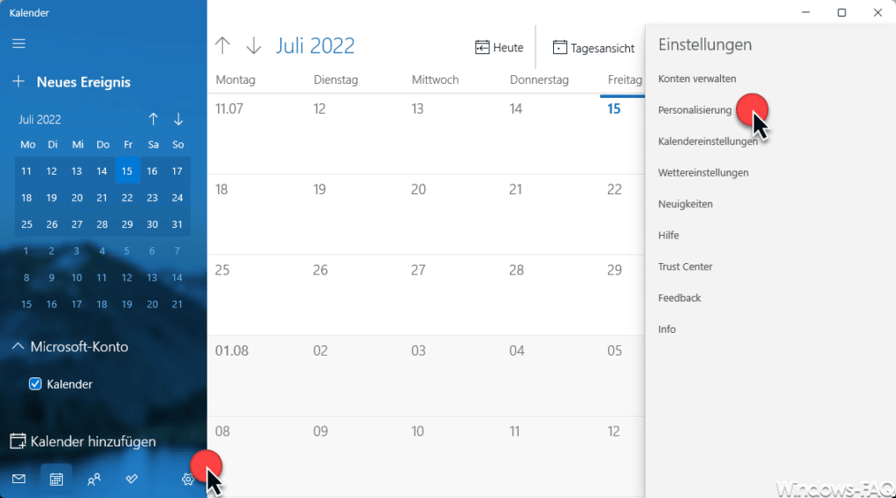Click Montag column header
Image resolution: width=896 pixels, height=498 pixels.
pos(235,80)
